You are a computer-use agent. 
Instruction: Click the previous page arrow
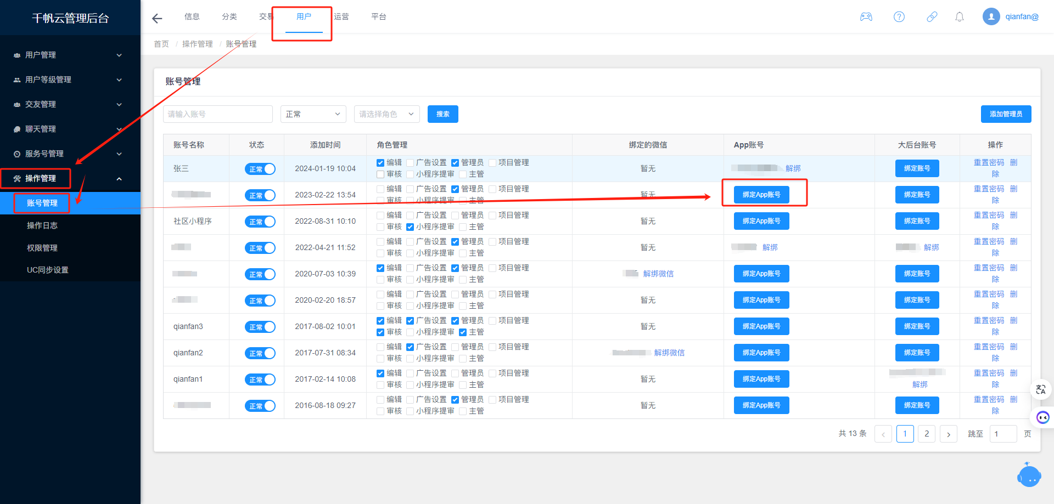point(883,434)
